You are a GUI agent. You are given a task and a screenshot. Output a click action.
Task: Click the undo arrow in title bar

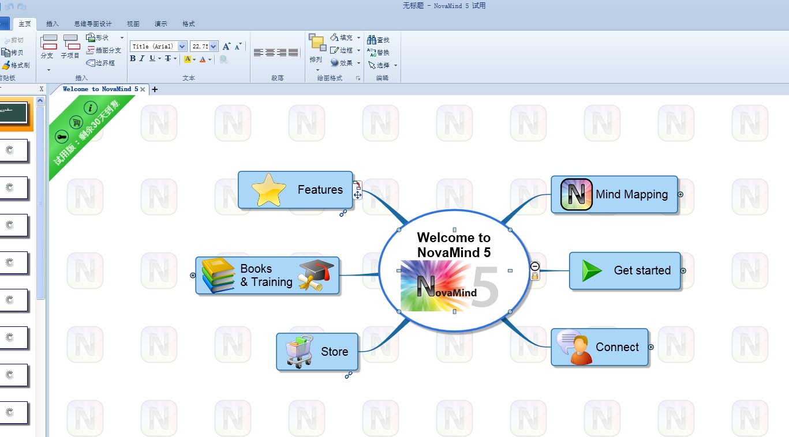click(x=9, y=6)
